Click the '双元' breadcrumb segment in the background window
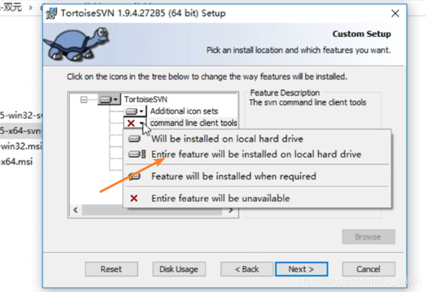The image size is (426, 292). click(12, 7)
